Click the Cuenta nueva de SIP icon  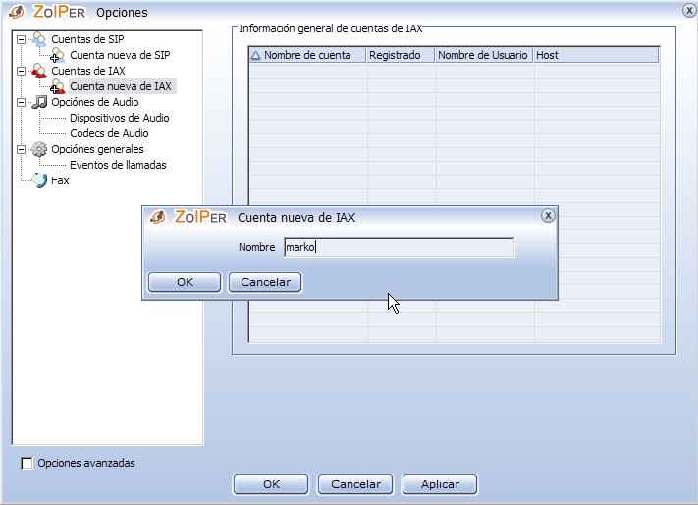point(58,55)
